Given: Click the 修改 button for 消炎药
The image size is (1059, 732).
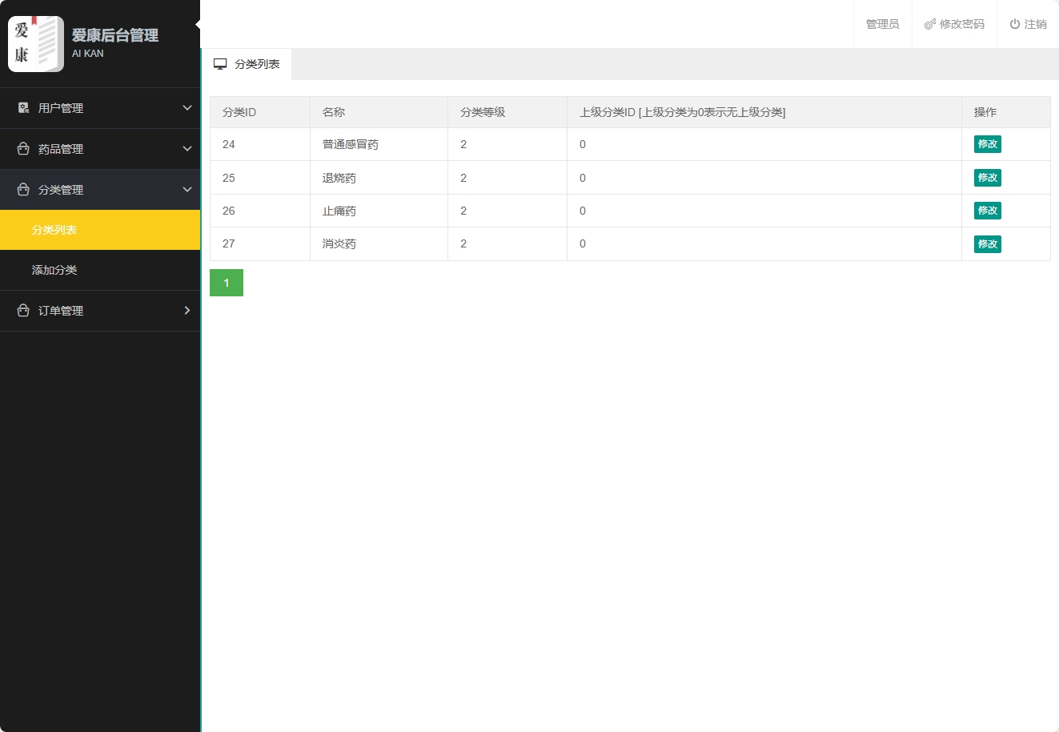Looking at the screenshot, I should click(x=987, y=244).
